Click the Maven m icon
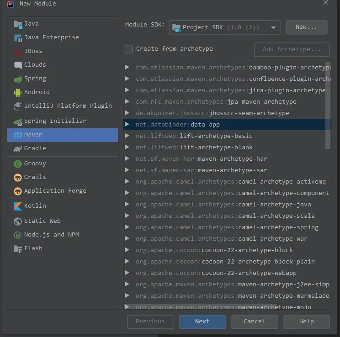This screenshot has height=337, width=340. click(x=18, y=135)
